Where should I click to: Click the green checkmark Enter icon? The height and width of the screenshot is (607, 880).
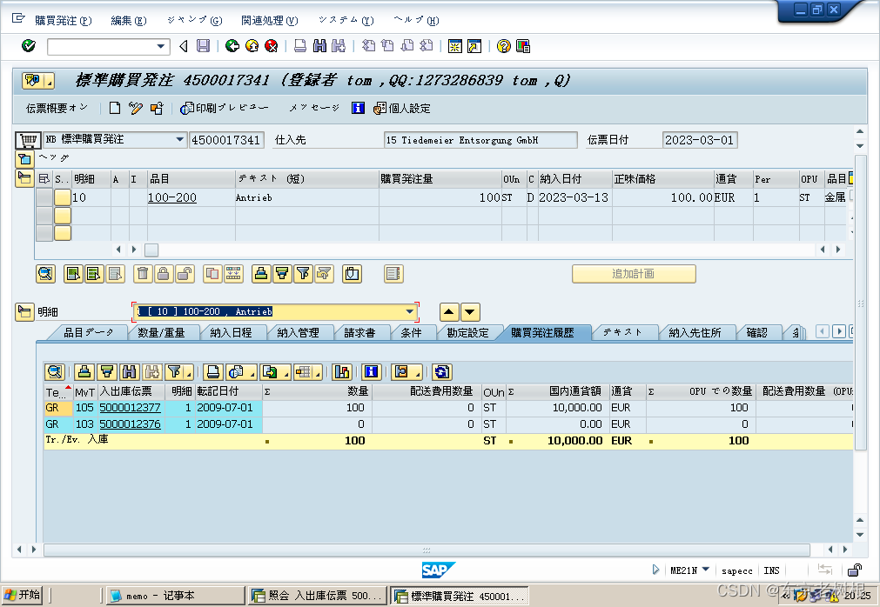tap(29, 46)
